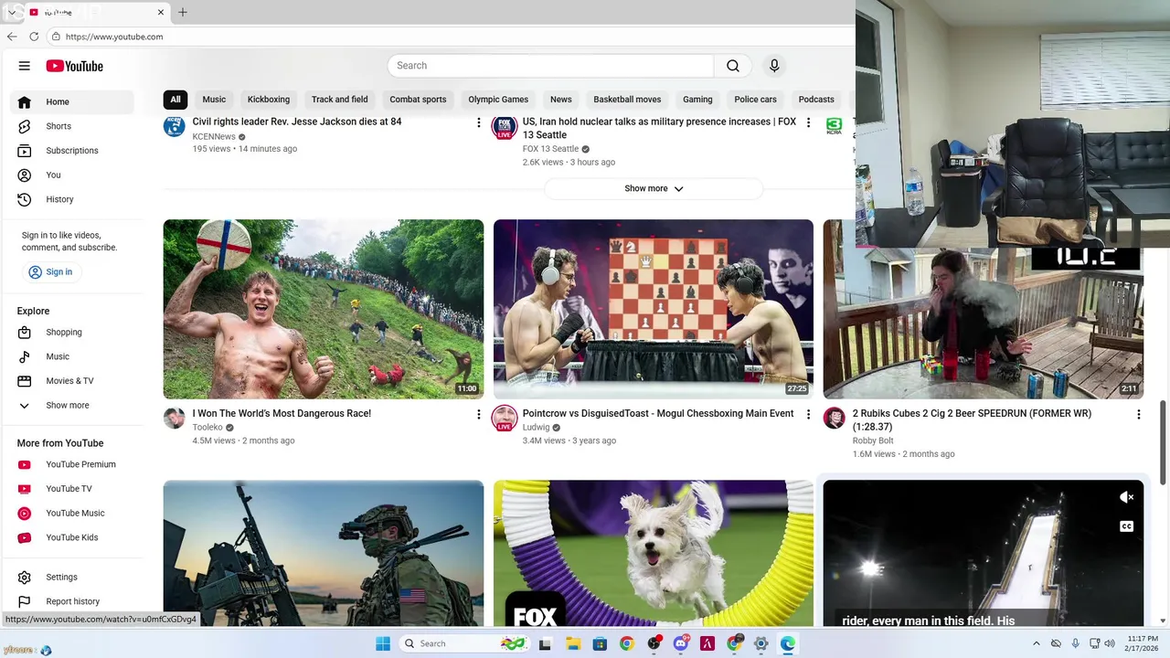Open Home in the sidebar
Viewport: 1170px width, 658px height.
73,101
